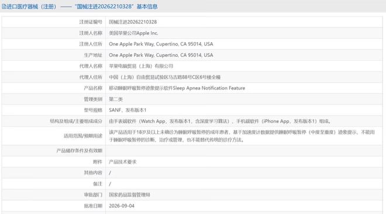Screen dimensions: 386x214
Task: Click the agent address 中国（上海）自由贸易试验区 value
Action: (x=165, y=77)
